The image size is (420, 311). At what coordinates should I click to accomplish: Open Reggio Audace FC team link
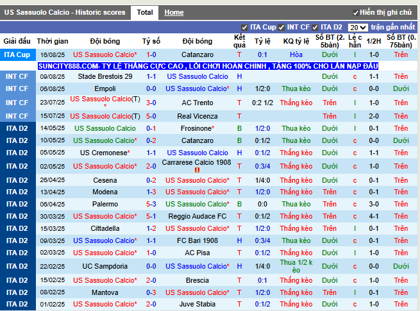point(197,217)
